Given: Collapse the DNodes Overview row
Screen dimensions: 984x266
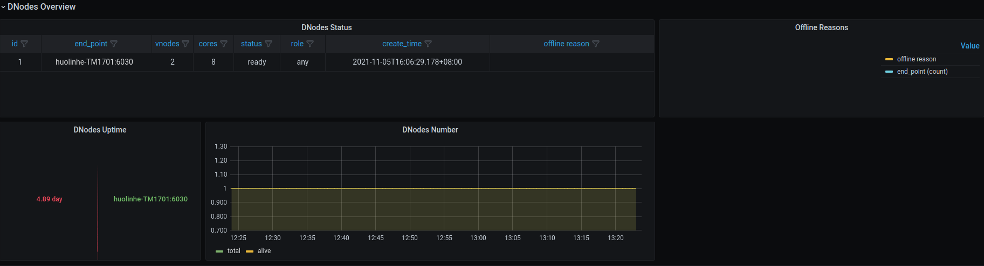Looking at the screenshot, I should [38, 7].
